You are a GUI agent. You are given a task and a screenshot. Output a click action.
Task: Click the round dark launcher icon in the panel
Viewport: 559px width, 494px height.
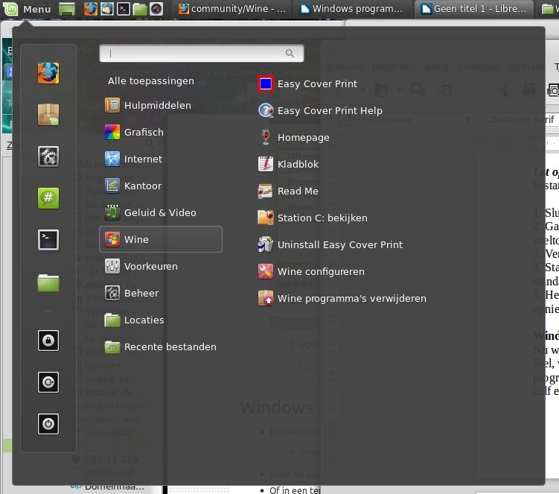coord(156,9)
